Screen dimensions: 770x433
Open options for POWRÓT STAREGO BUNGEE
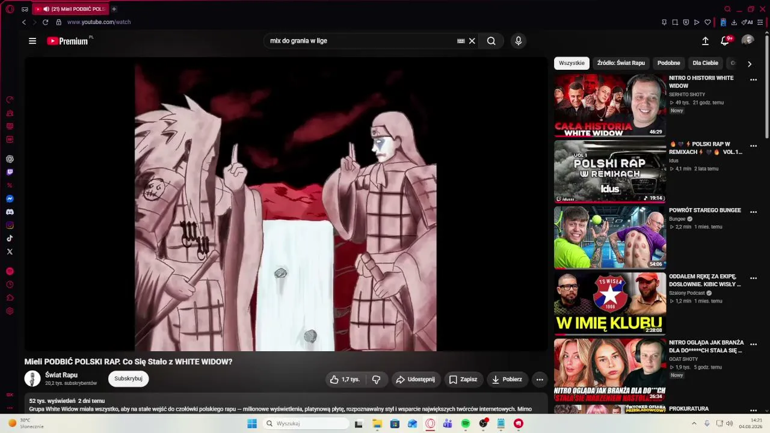pos(753,212)
